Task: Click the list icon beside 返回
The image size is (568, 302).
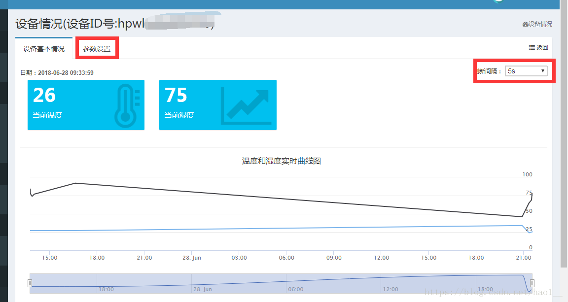Action: coord(532,47)
